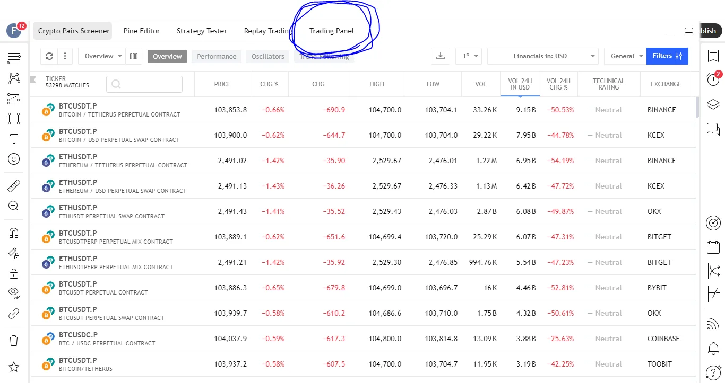Expand the Overview column set dropdown
This screenshot has height=383, width=725.
102,56
